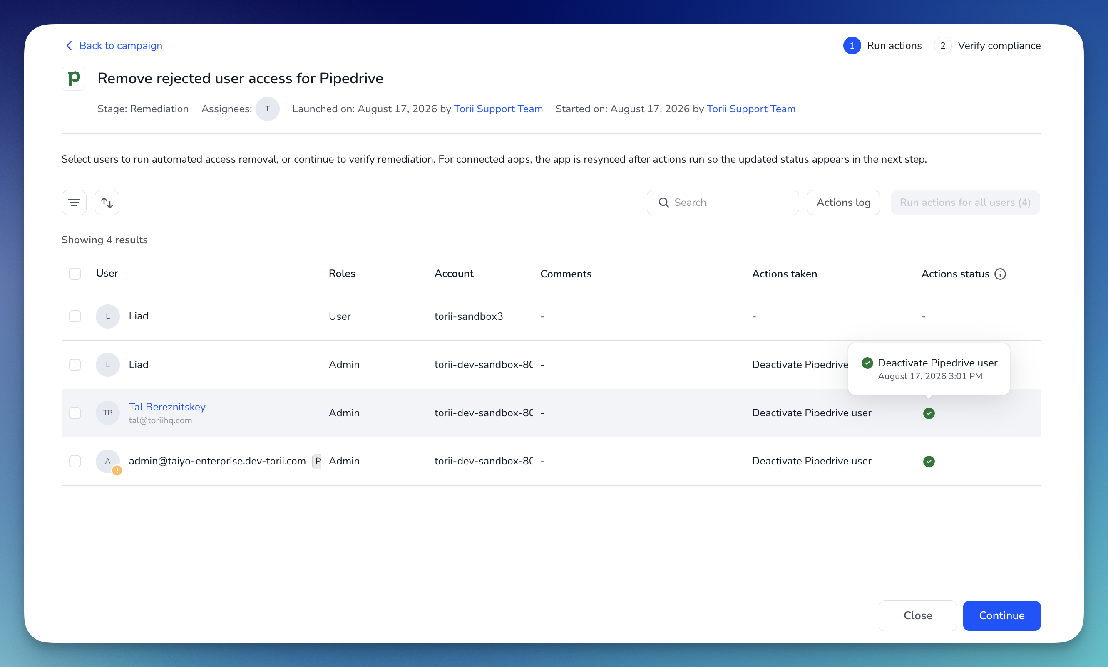The image size is (1108, 667).
Task: Click the tooltip date August 17, 2026 3:01 PM
Action: 930,376
